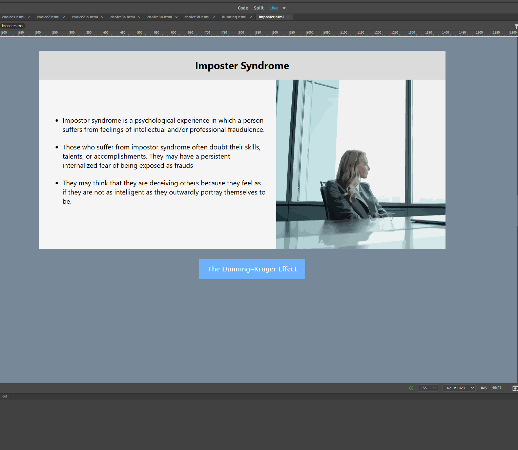Switch to Split view
The image size is (518, 450).
click(x=258, y=8)
